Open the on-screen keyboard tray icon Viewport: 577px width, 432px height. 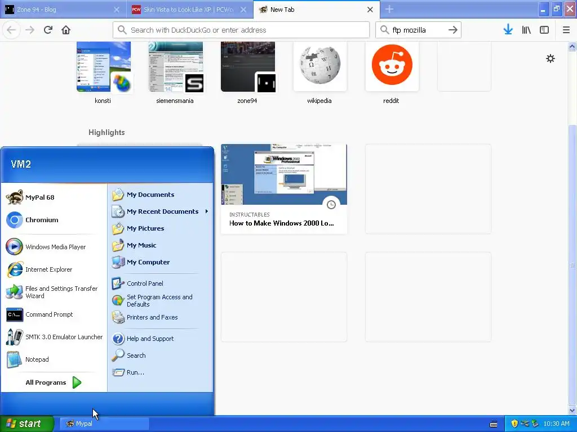[x=494, y=424]
